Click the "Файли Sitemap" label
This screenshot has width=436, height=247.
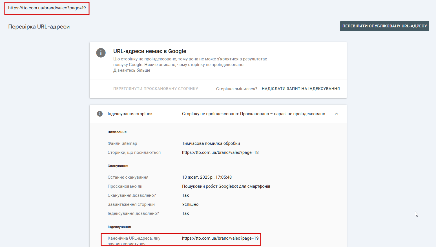122,143
